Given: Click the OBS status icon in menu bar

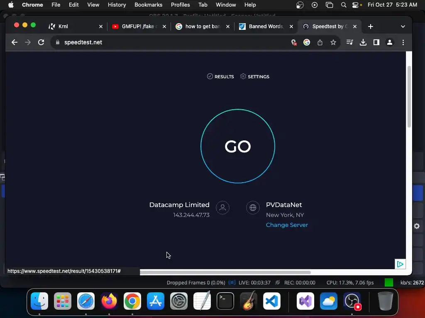Looking at the screenshot, I should click(x=300, y=5).
